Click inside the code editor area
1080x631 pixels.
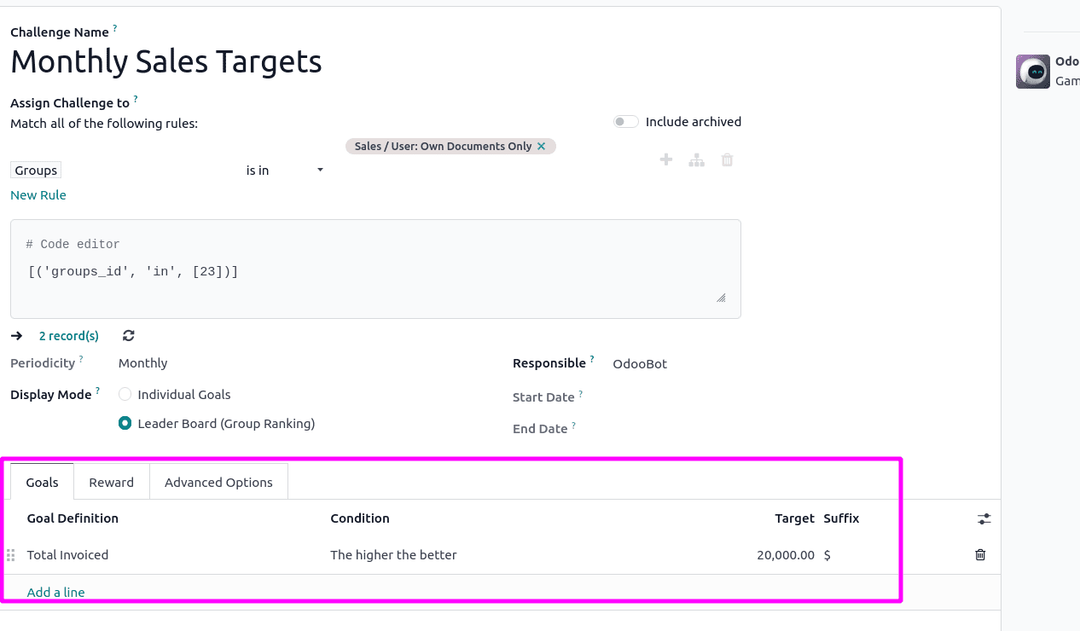[375, 269]
